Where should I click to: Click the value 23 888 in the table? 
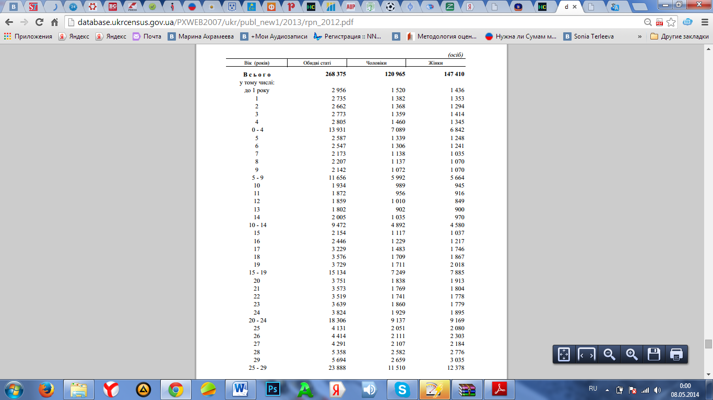click(x=337, y=368)
